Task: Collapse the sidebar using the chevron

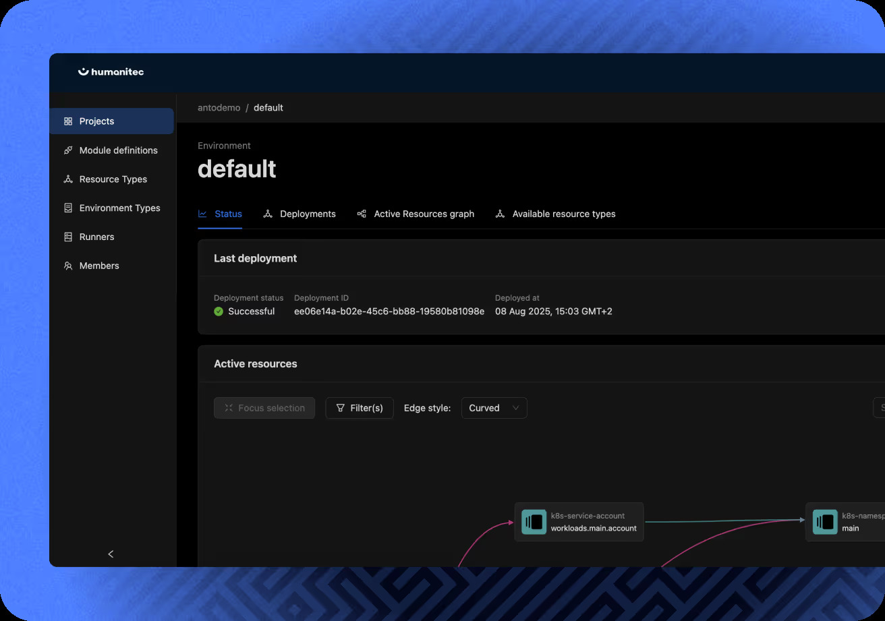Action: tap(111, 554)
